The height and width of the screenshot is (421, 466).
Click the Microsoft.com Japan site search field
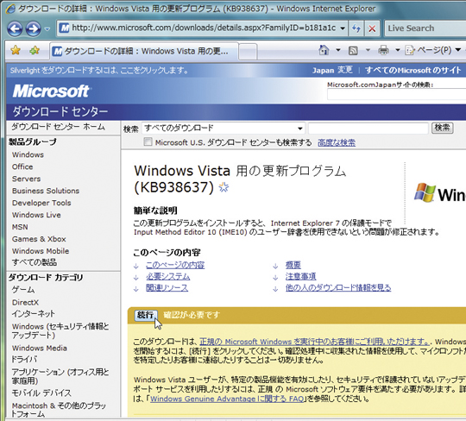click(x=396, y=95)
